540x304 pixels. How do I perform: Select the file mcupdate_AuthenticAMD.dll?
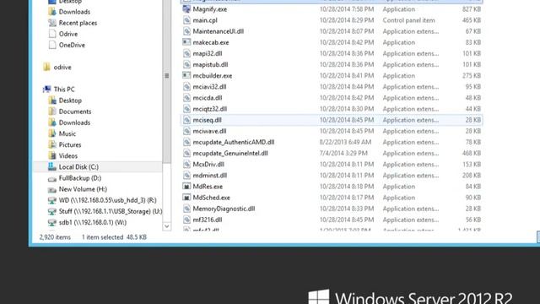pyautogui.click(x=234, y=142)
